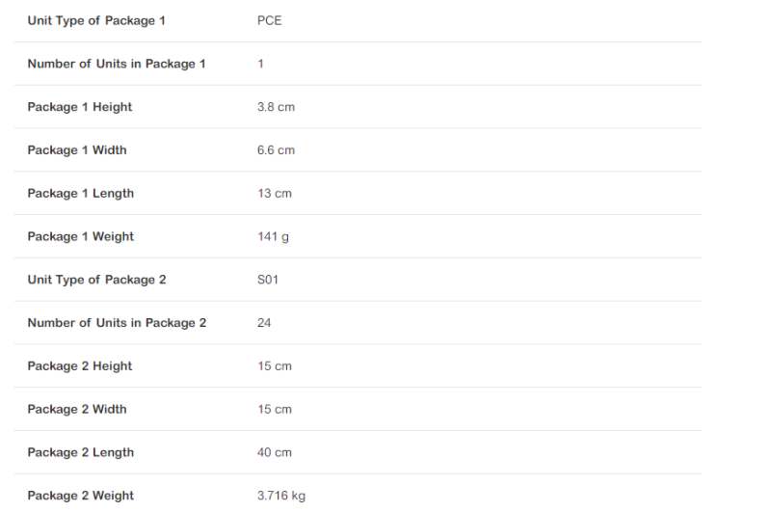Click the "Package 1 Width" label

click(x=77, y=150)
